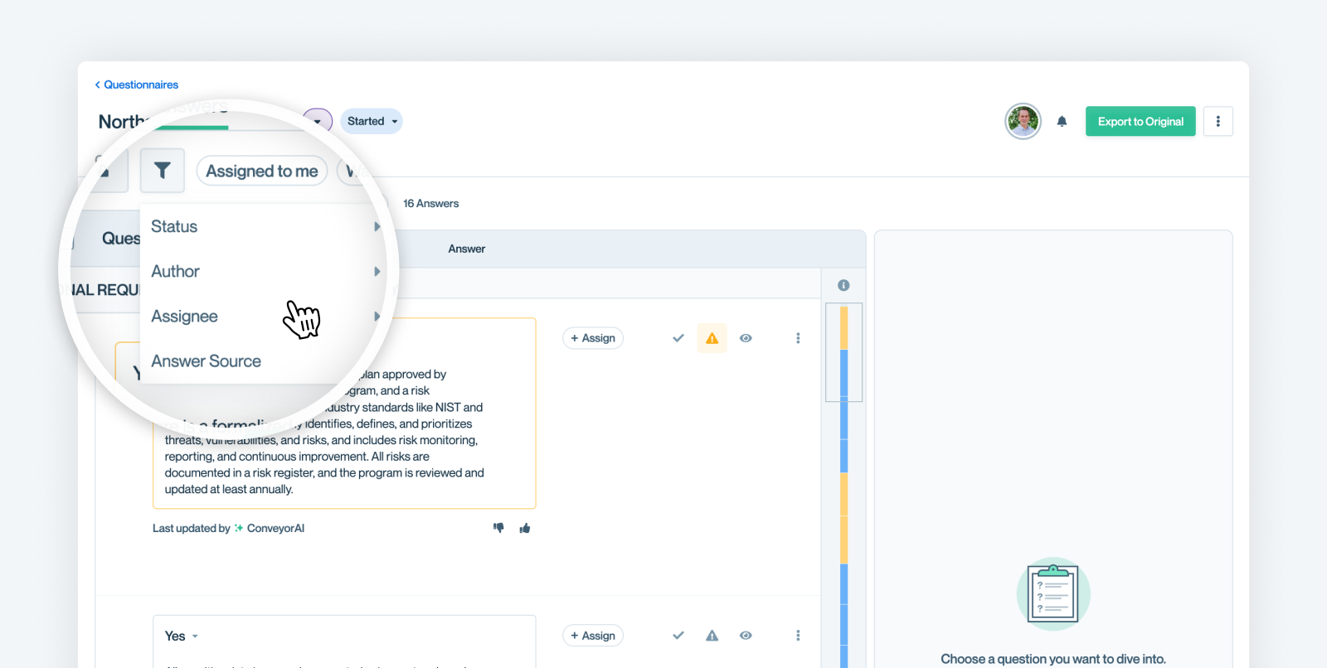Click the clipboard question illustration
The image size is (1327, 668).
[1053, 593]
